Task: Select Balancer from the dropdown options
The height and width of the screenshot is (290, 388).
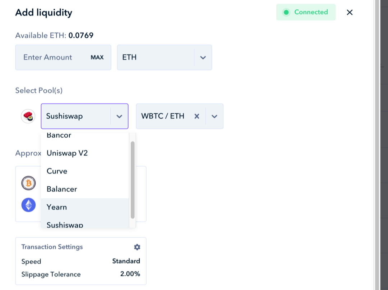Action: [62, 189]
